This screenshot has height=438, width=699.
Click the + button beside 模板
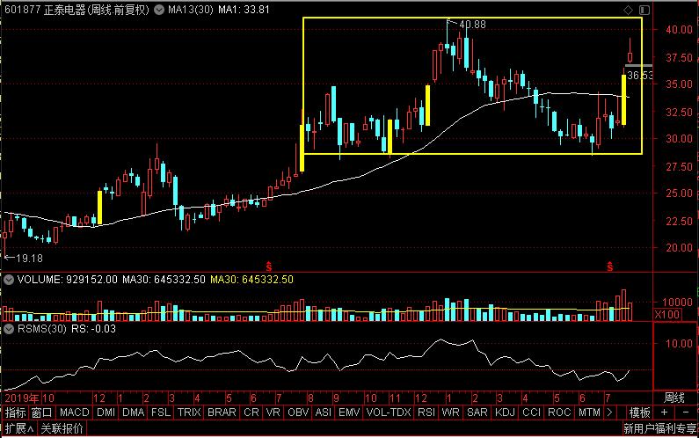[x=664, y=412]
